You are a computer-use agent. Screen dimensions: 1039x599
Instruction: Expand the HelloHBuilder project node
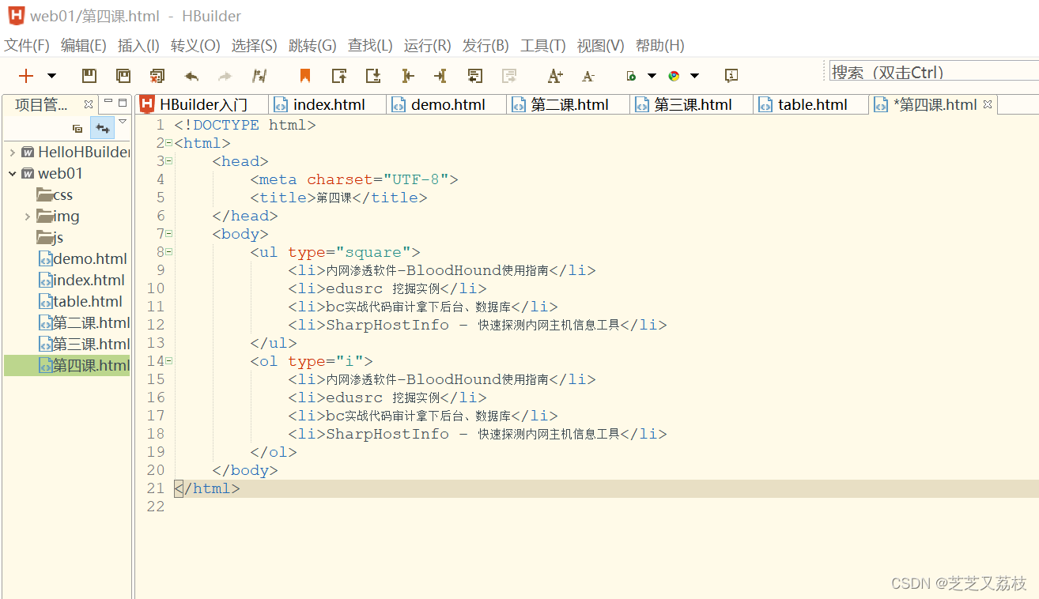click(12, 152)
